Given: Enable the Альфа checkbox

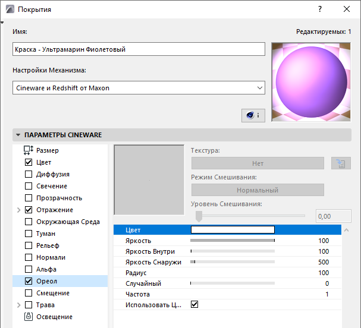Looking at the screenshot, I should pyautogui.click(x=29, y=269).
